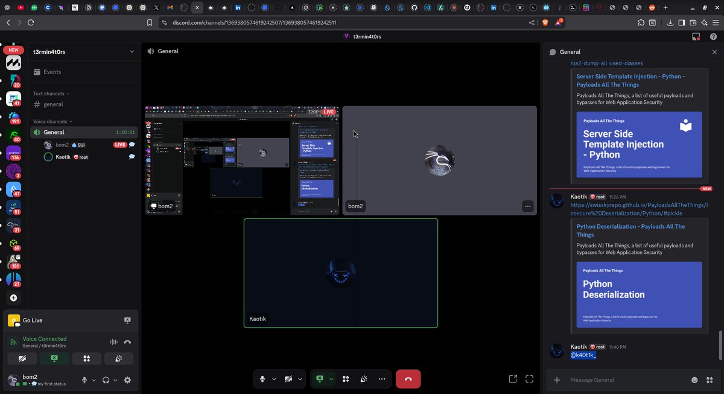Open Python Deserialization - Payloads All The Things link

point(630,230)
